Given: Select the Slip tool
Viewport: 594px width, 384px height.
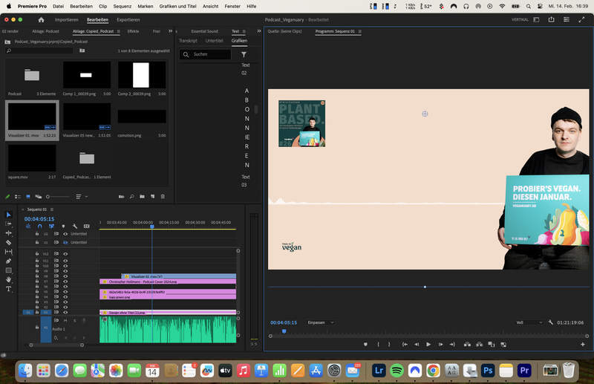Looking at the screenshot, I should coord(9,252).
